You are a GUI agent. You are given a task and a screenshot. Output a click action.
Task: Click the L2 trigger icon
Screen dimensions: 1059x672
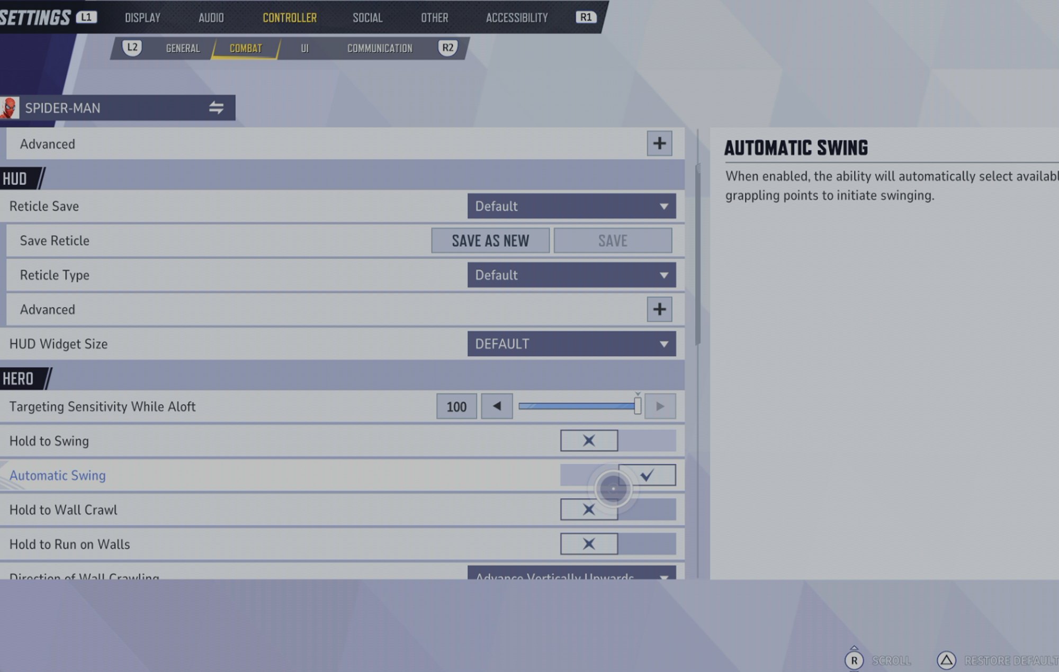(132, 48)
